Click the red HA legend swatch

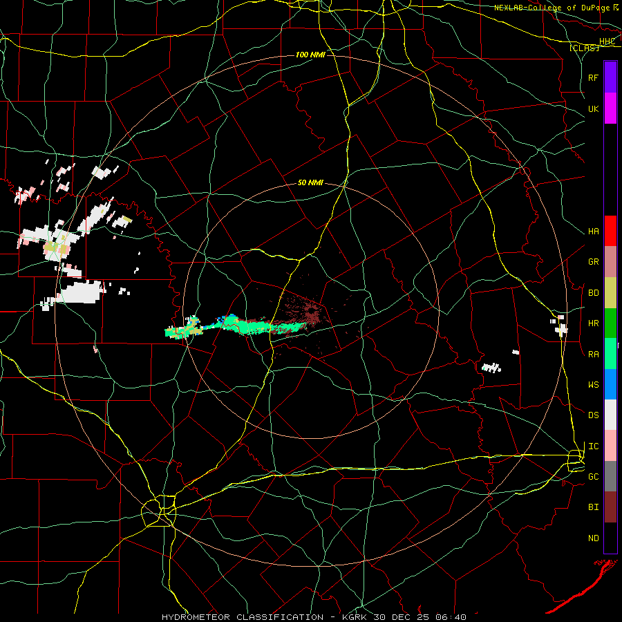pos(610,231)
